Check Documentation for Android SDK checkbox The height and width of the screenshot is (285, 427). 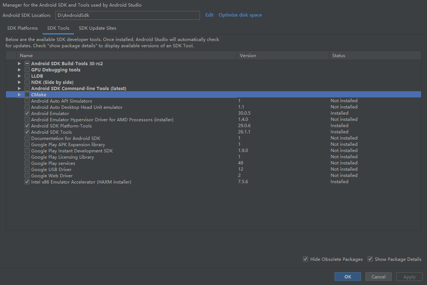[x=27, y=138]
